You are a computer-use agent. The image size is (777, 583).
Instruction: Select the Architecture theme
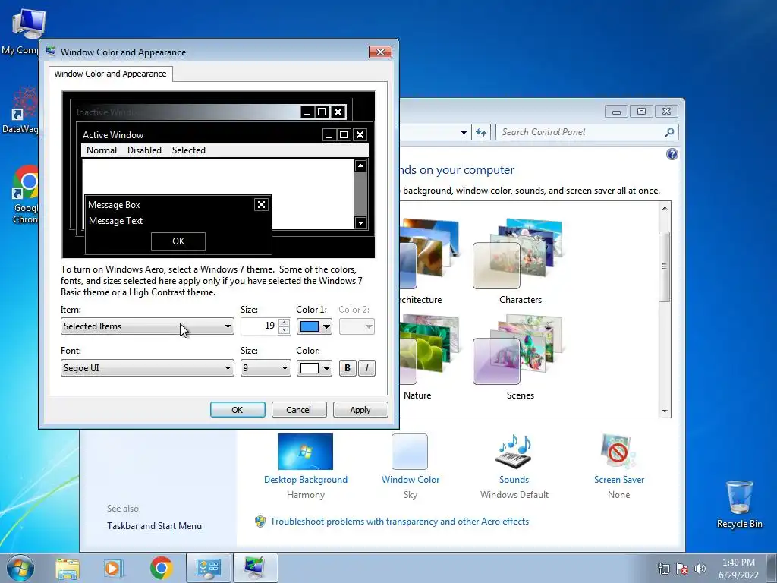point(430,261)
